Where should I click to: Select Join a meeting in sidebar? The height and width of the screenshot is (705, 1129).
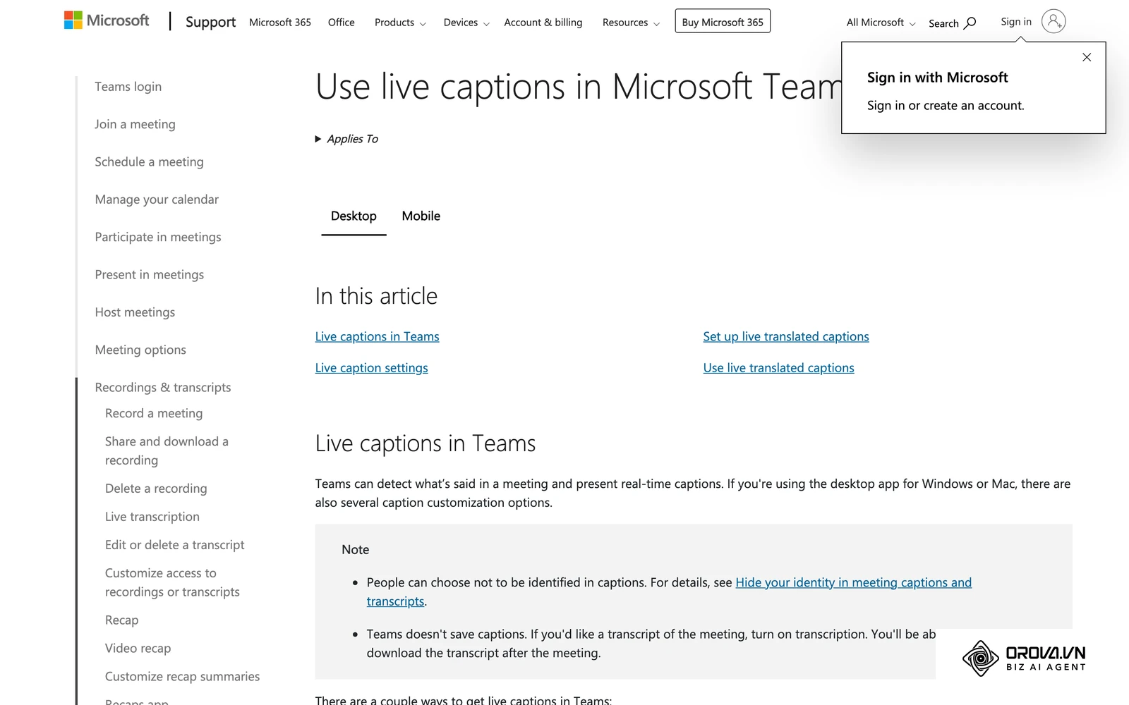click(x=135, y=124)
